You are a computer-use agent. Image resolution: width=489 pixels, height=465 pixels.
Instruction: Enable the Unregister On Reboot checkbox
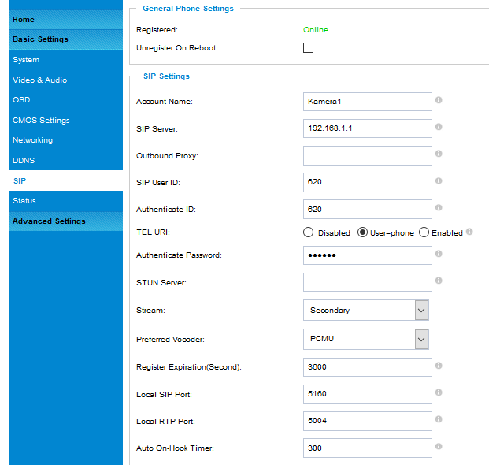(x=308, y=48)
